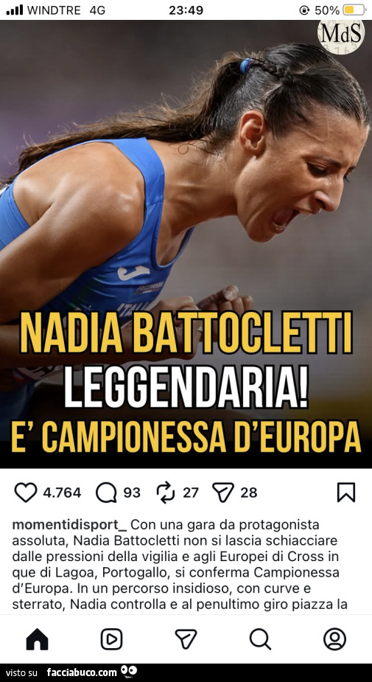
Task: Go to Home tab
Action: click(x=38, y=639)
